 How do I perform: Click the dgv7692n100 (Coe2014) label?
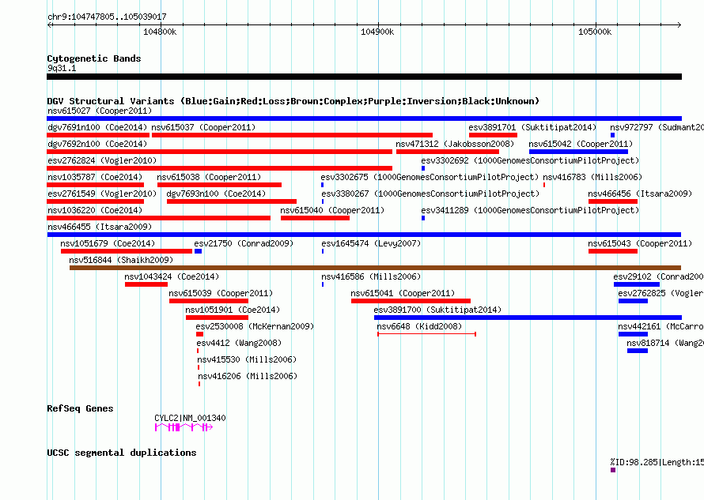pos(97,144)
